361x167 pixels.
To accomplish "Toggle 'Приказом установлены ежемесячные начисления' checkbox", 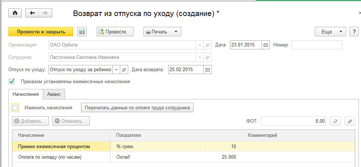I will point(12,81).
